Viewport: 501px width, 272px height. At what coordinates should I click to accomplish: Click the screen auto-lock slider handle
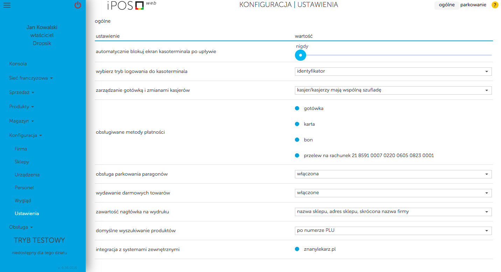pos(300,55)
